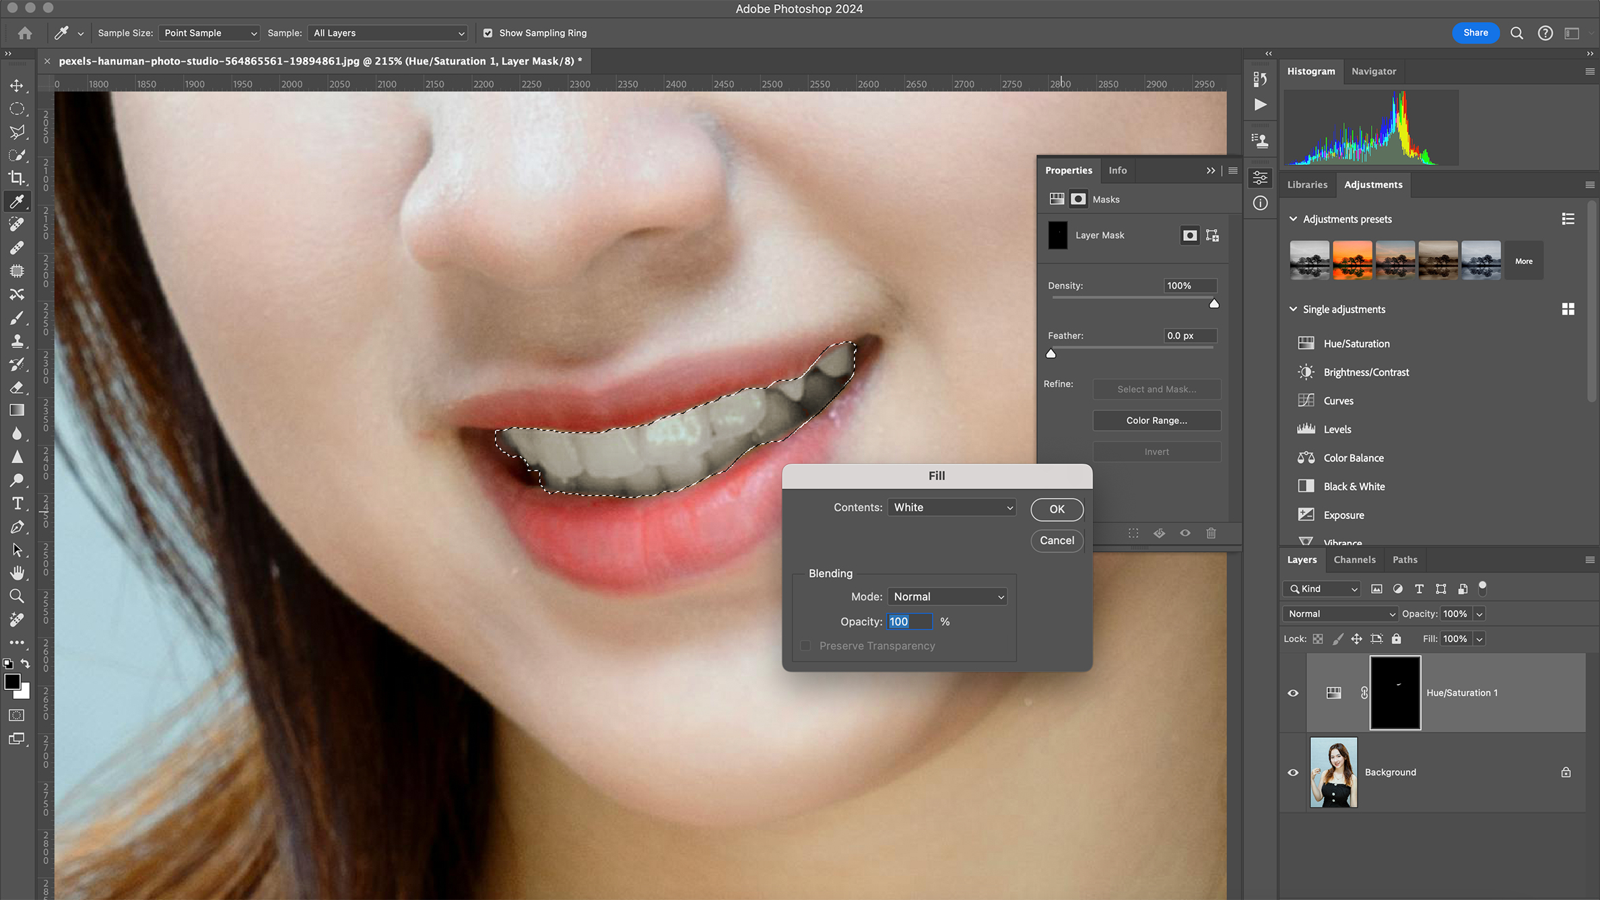Viewport: 1600px width, 900px height.
Task: Toggle lock transparent pixels
Action: [1318, 639]
